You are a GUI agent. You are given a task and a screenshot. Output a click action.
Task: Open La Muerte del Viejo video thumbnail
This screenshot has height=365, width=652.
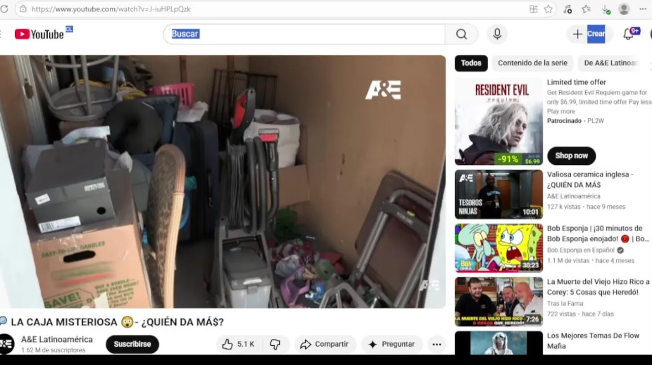(x=499, y=302)
